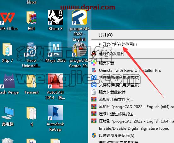
Task: Click the WinRAR icon beside 添加到压缩文件(A)
Action: [x=94, y=99]
